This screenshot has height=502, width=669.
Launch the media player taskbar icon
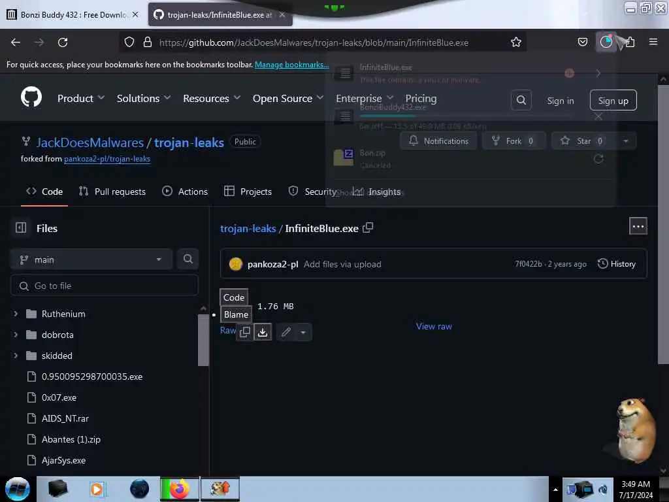point(97,489)
